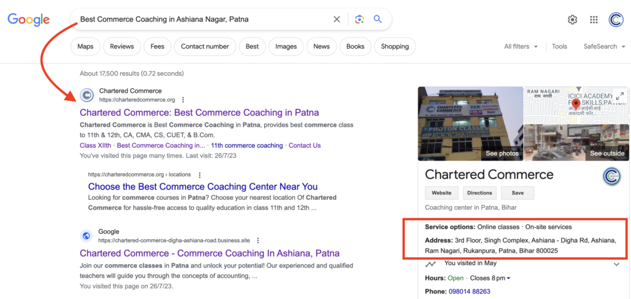Select the Images filter chip
631x299 pixels.
pos(286,46)
